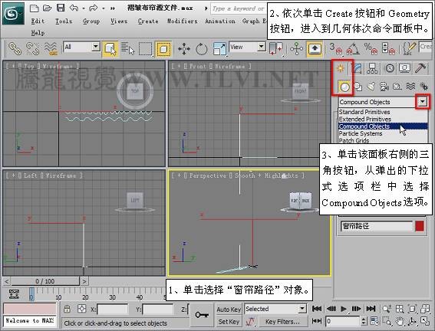Choose Standard Primitives from the list
The width and height of the screenshot is (435, 331).
pyautogui.click(x=383, y=112)
